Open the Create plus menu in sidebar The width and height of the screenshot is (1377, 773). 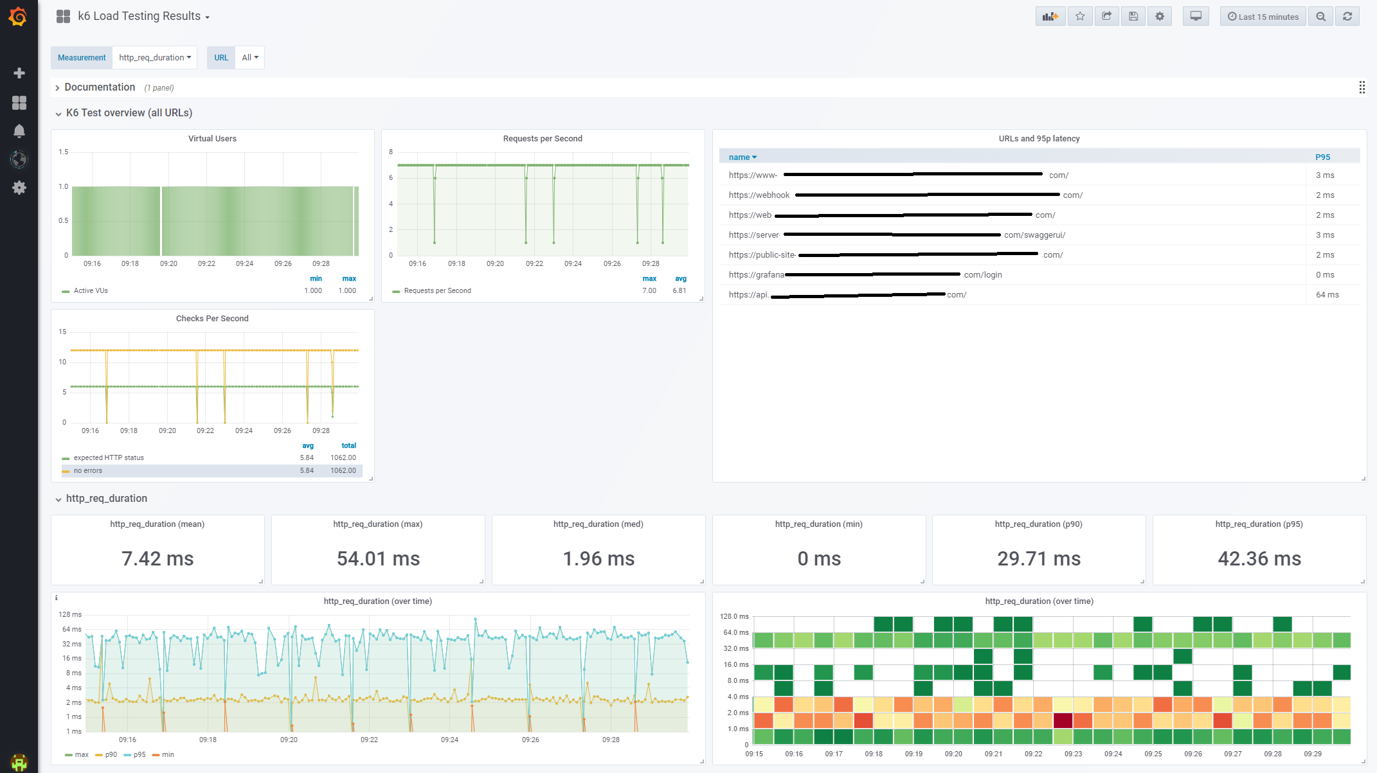pos(19,73)
